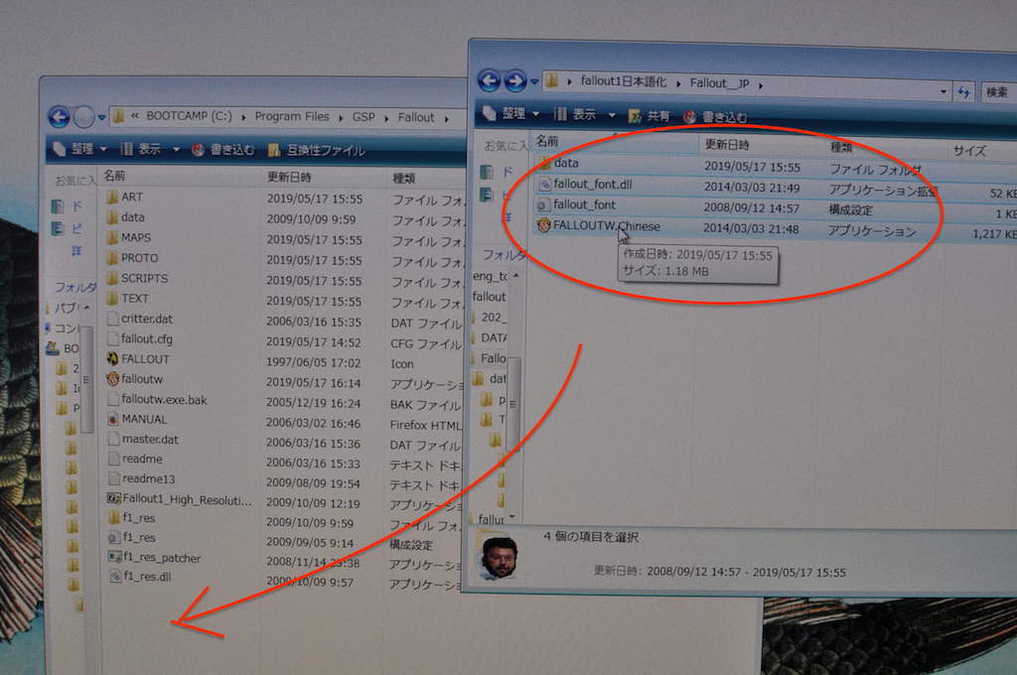Click fallout1日本語化 breadcrumb in the address bar
Viewport: 1017px width, 675px height.
[x=624, y=81]
